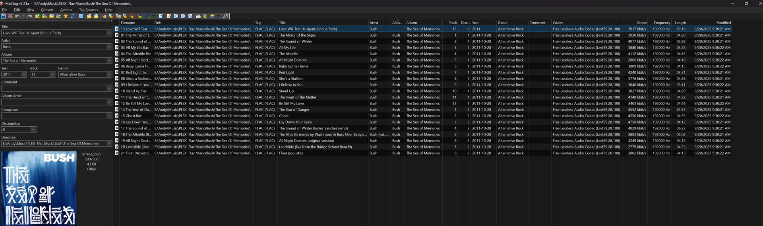Viewport: 763px width, 226px height.
Task: Click the Undo arrow icon
Action: point(17,16)
